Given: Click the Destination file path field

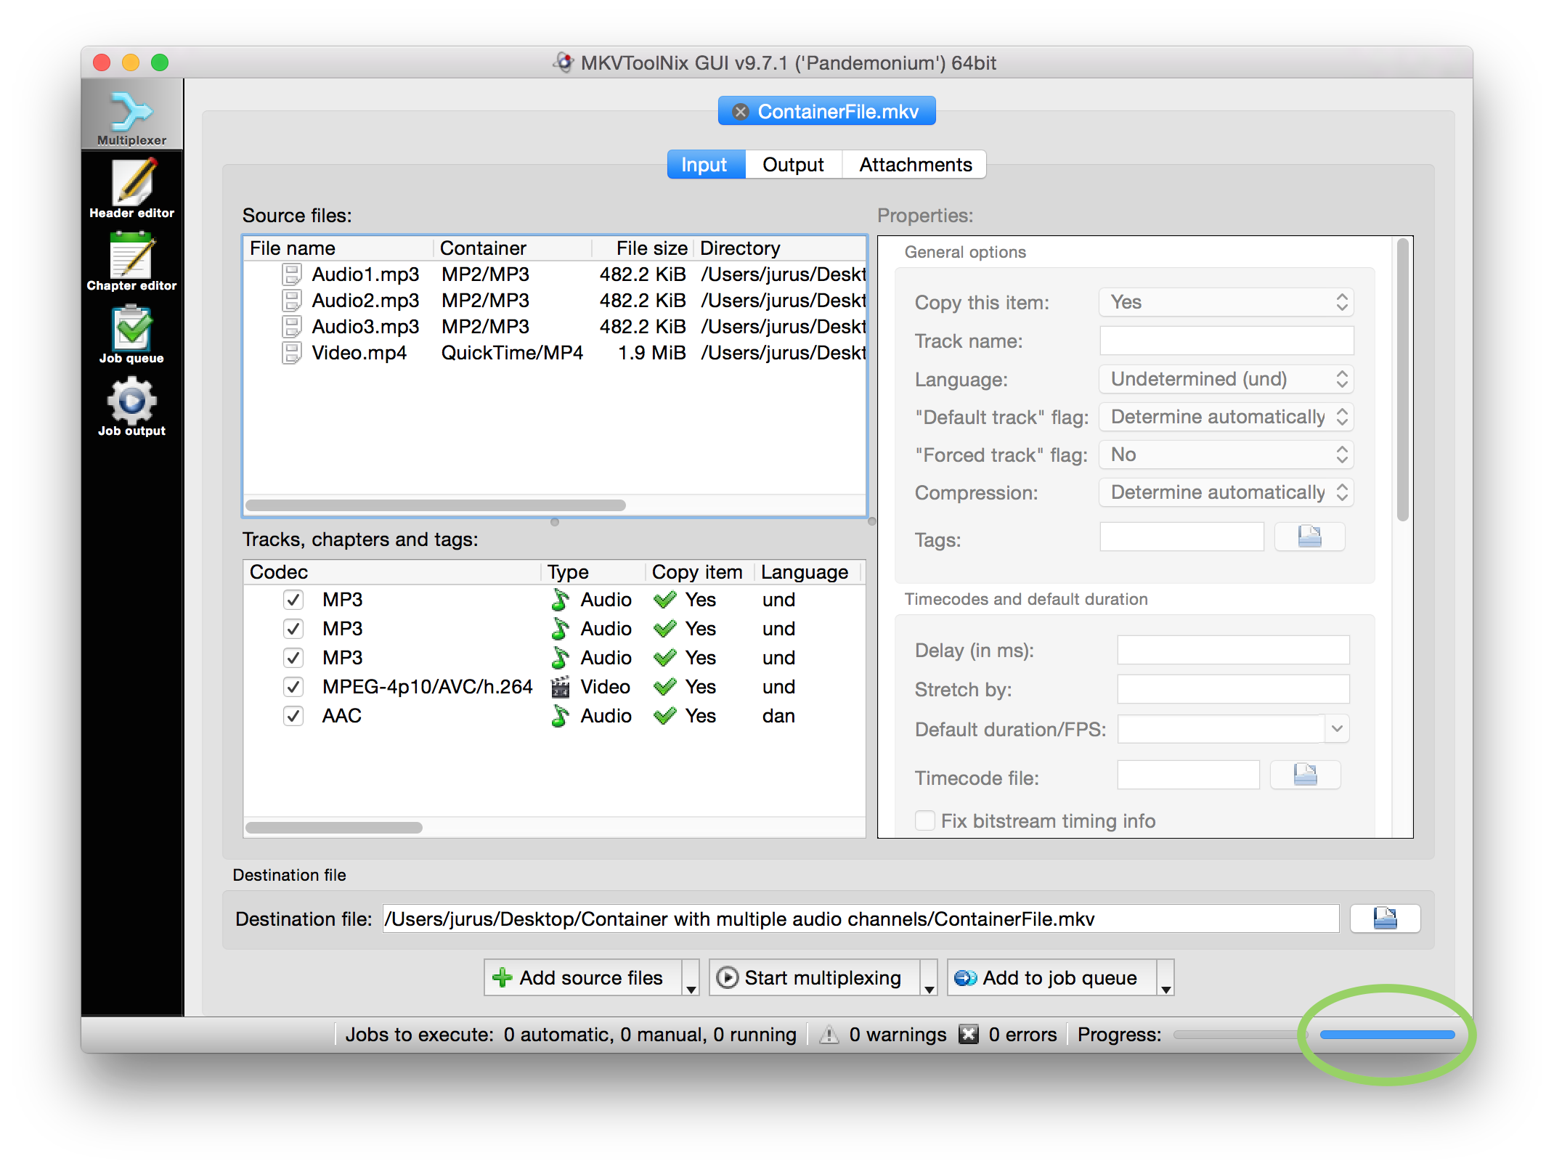Looking at the screenshot, I should point(861,918).
